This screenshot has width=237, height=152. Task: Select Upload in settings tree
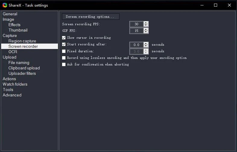pos(9,57)
